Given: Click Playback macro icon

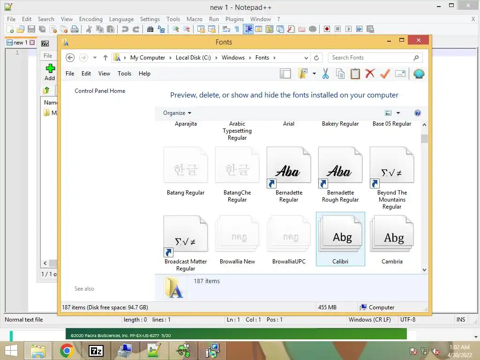Looking at the screenshot, I should pyautogui.click(x=348, y=29).
